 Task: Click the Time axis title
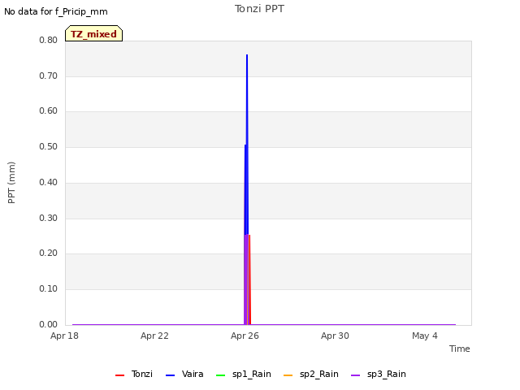pos(460,349)
